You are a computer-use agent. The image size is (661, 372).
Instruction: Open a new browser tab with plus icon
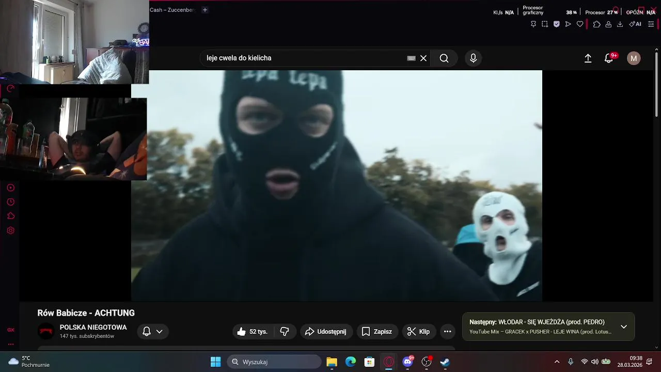[x=204, y=10]
